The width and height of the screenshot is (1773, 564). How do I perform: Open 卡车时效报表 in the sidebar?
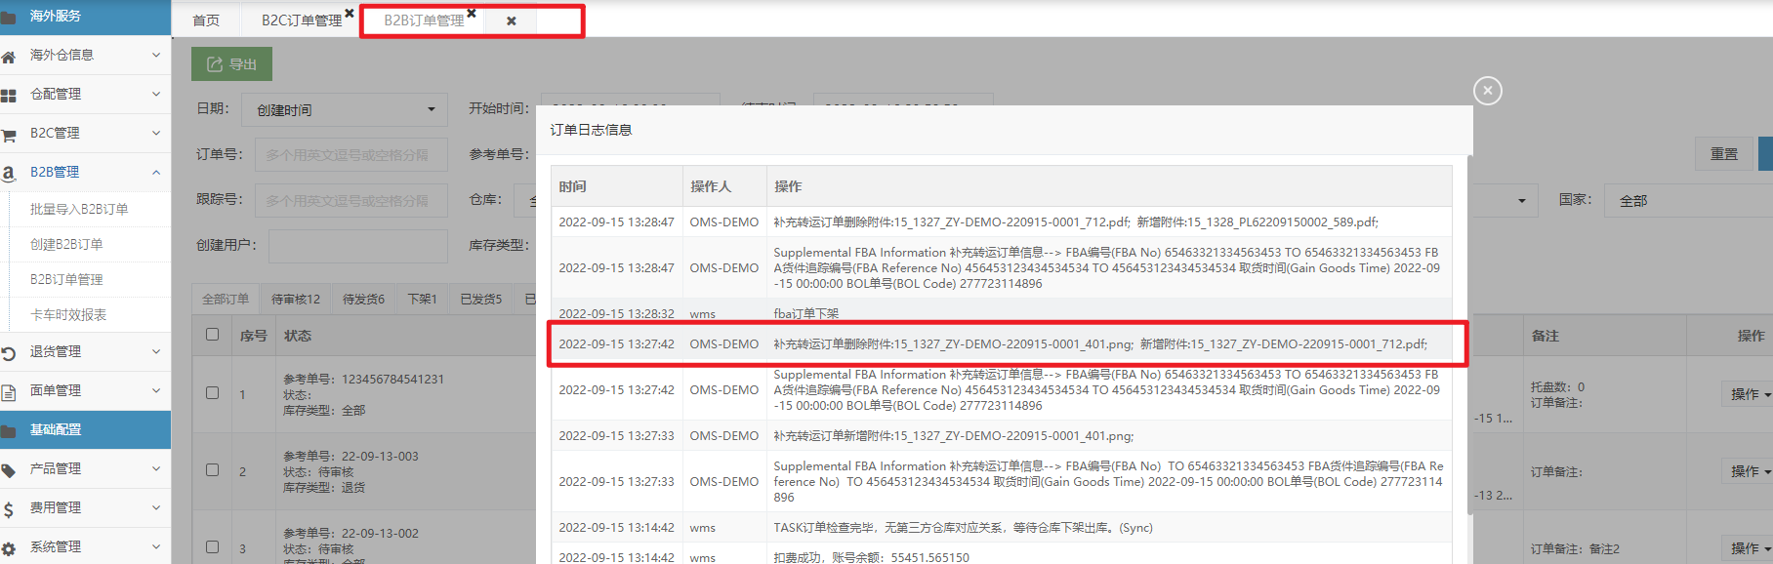point(68,314)
